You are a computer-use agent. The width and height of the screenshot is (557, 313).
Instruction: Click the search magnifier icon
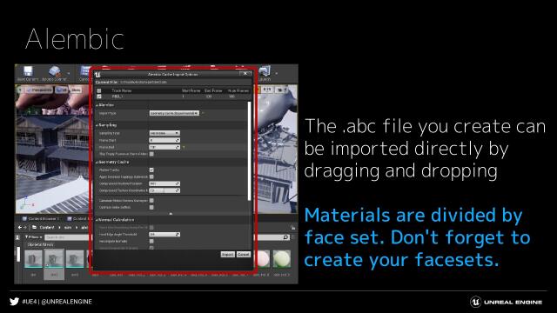pyautogui.click(x=286, y=237)
